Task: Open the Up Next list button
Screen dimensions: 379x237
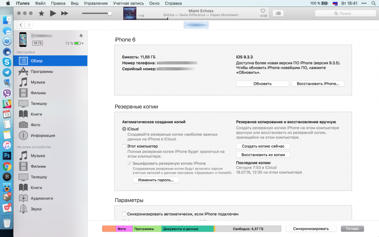Action: (278, 13)
